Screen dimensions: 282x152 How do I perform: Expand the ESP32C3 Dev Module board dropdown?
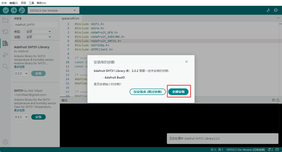(x=53, y=10)
